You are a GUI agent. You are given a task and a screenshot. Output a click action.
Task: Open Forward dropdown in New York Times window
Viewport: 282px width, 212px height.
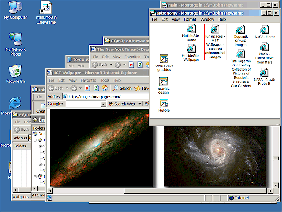click(124, 65)
